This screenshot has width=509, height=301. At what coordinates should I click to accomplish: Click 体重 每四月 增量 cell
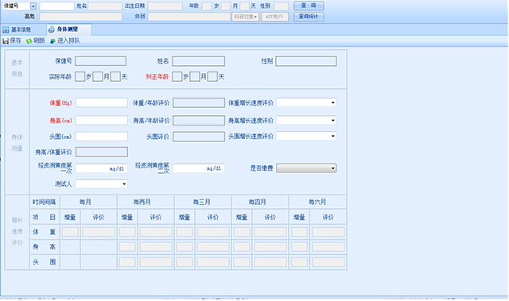(242, 232)
